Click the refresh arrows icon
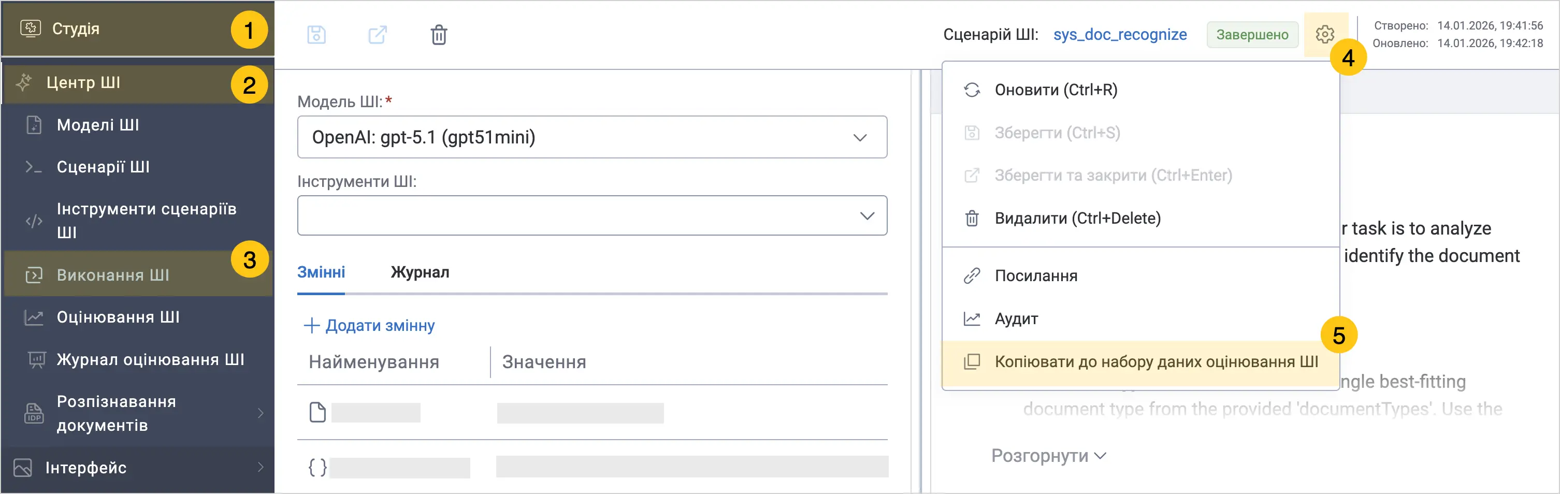The image size is (1560, 494). click(x=972, y=90)
